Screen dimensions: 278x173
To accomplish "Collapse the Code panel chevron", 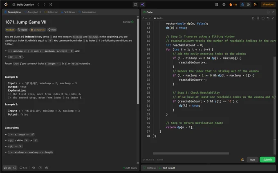I will [x=273, y=12].
